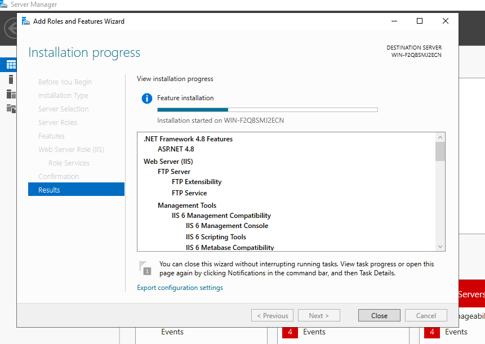Click the scroll down arrow of feature list

[x=440, y=247]
